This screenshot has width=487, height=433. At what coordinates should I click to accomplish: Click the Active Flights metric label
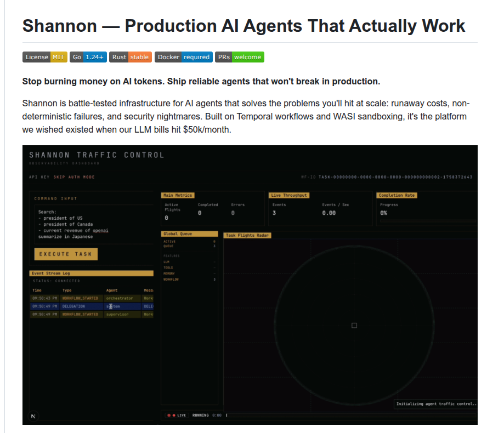click(172, 207)
